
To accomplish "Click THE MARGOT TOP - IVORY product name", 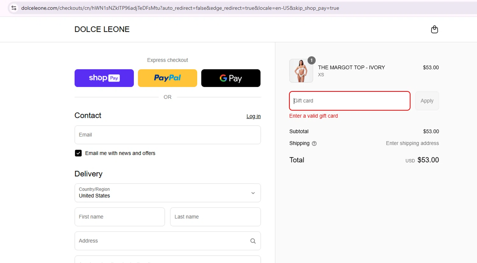I will pyautogui.click(x=351, y=68).
